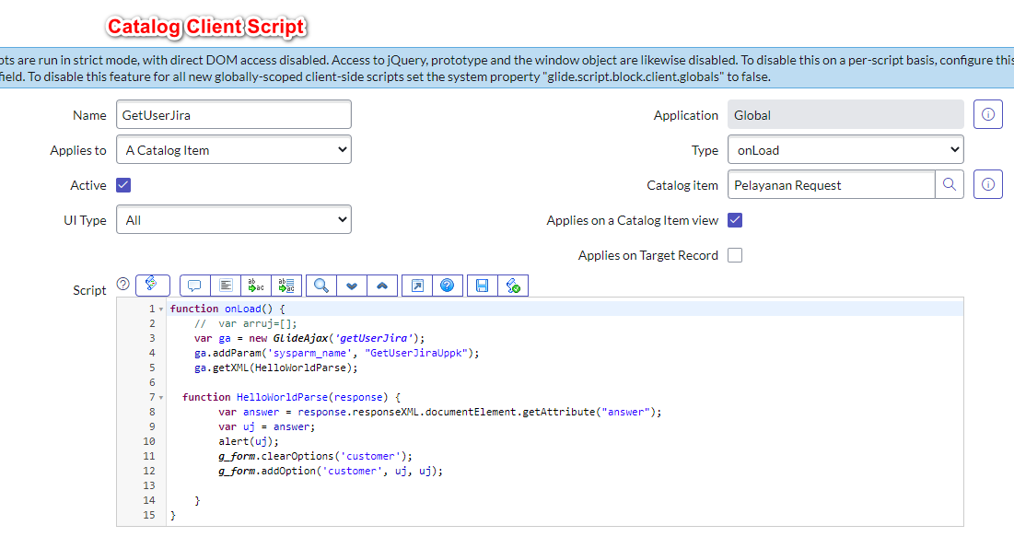Click the toggle comment toolbar icon

click(x=194, y=286)
